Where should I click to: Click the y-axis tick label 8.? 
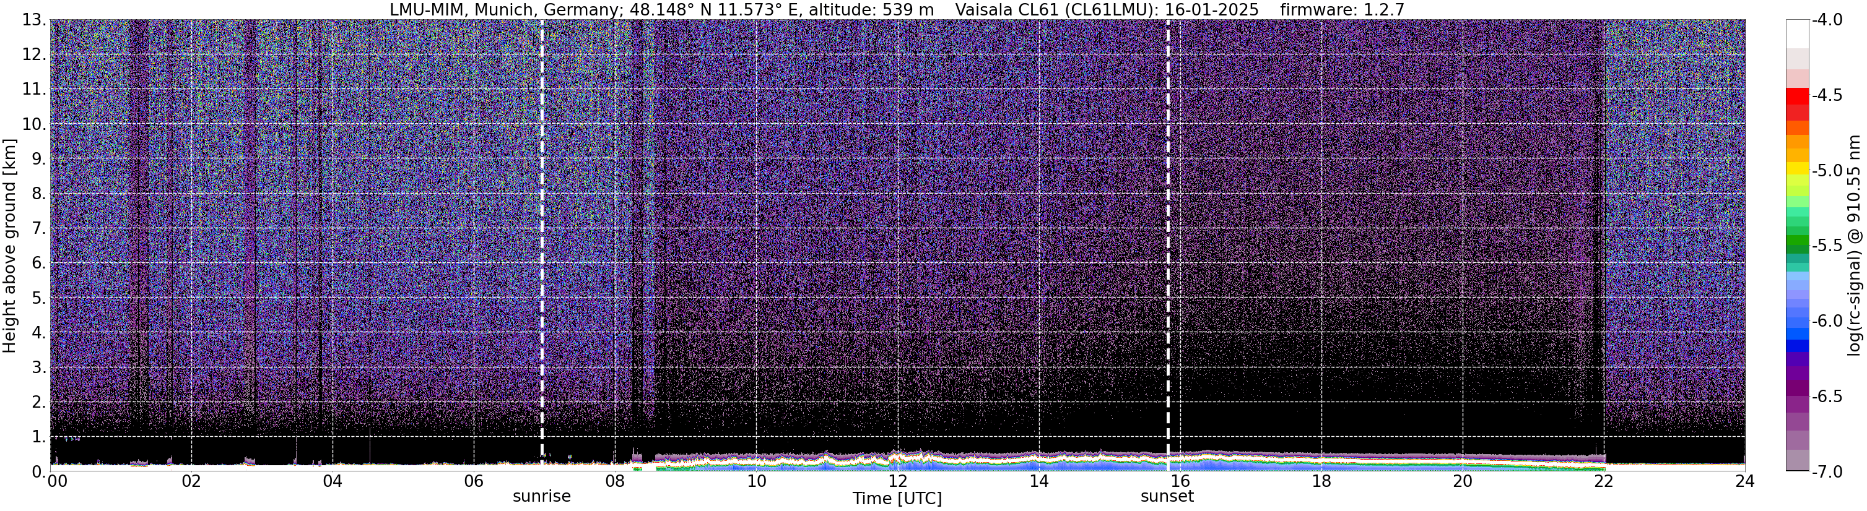(40, 194)
